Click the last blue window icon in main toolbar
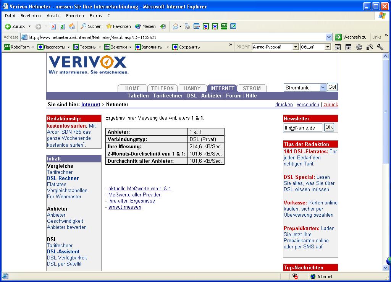 (x=233, y=26)
